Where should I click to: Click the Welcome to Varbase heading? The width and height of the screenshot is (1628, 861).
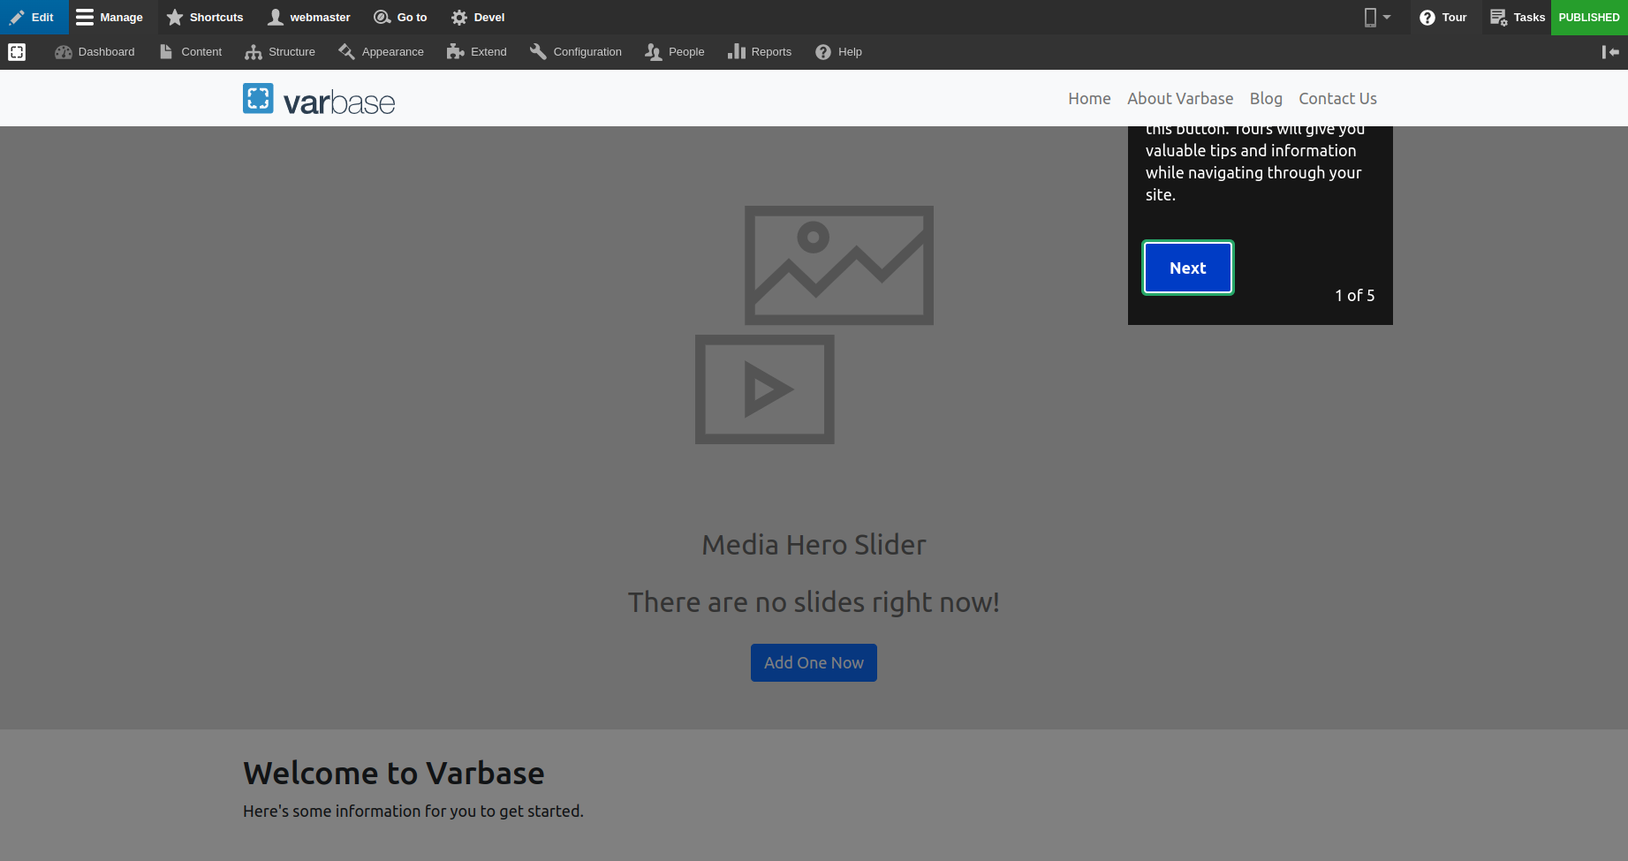pos(394,773)
